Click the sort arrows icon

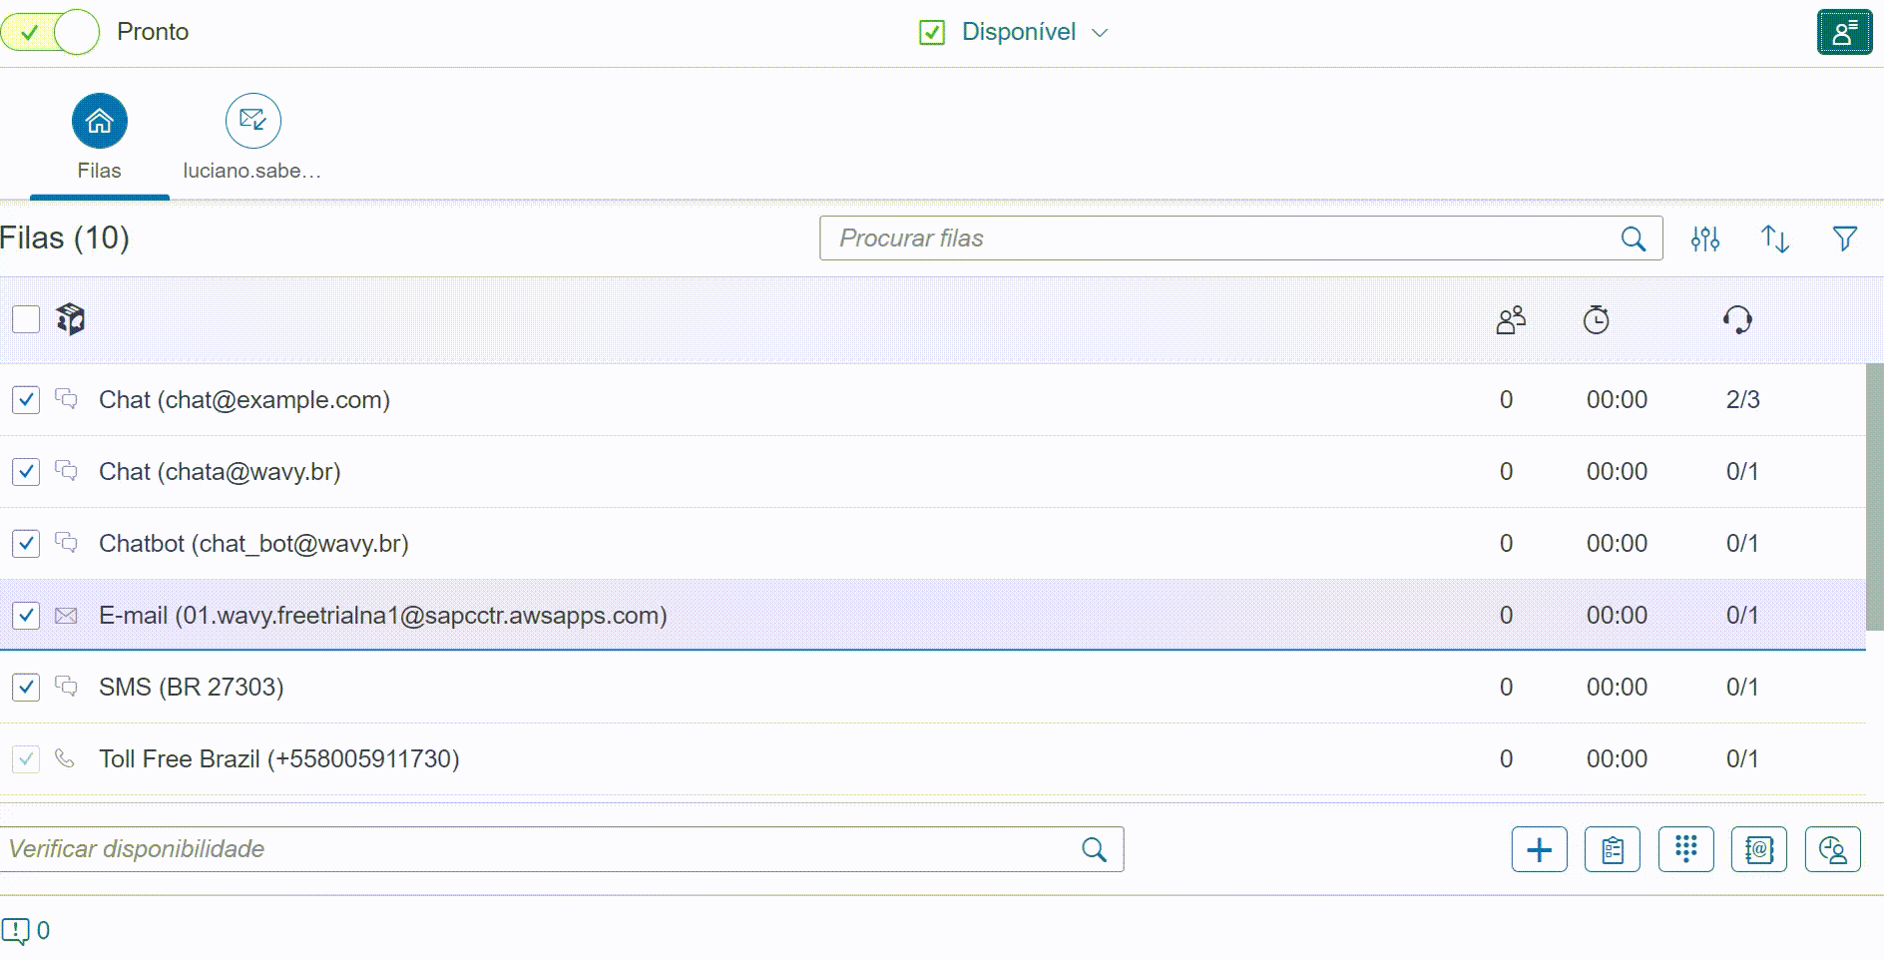[1774, 239]
